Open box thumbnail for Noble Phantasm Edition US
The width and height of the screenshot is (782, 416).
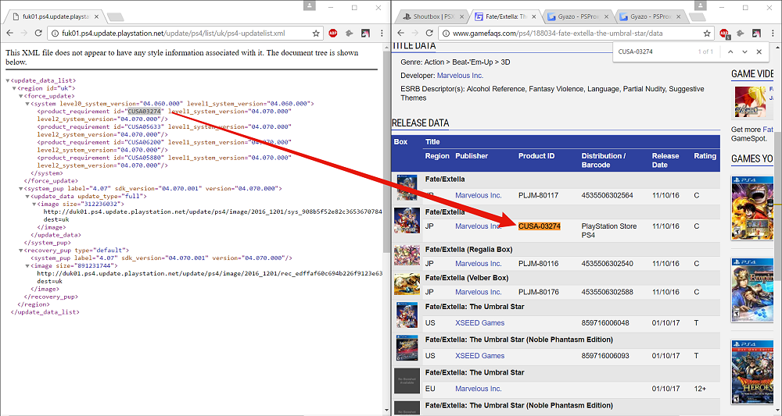tap(407, 348)
